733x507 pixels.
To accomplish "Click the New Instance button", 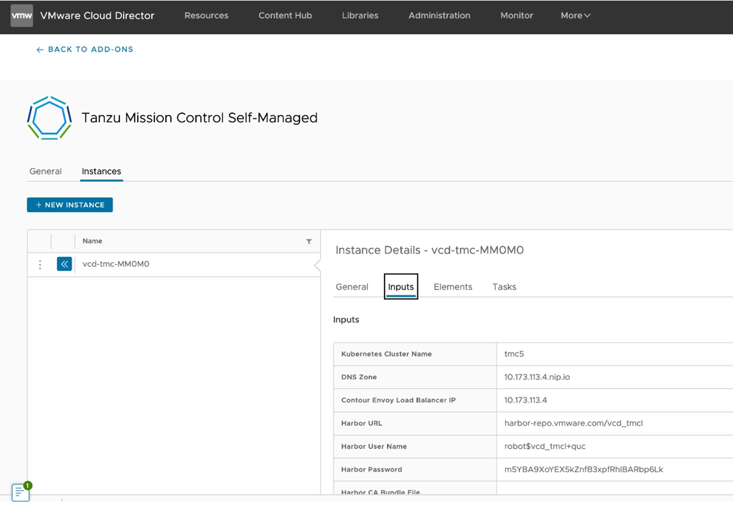I will [70, 205].
